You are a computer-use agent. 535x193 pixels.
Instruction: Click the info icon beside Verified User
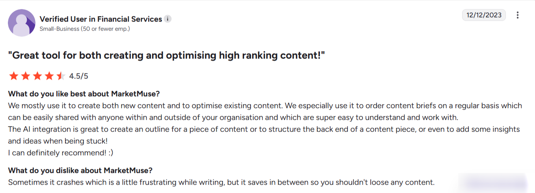click(x=167, y=19)
